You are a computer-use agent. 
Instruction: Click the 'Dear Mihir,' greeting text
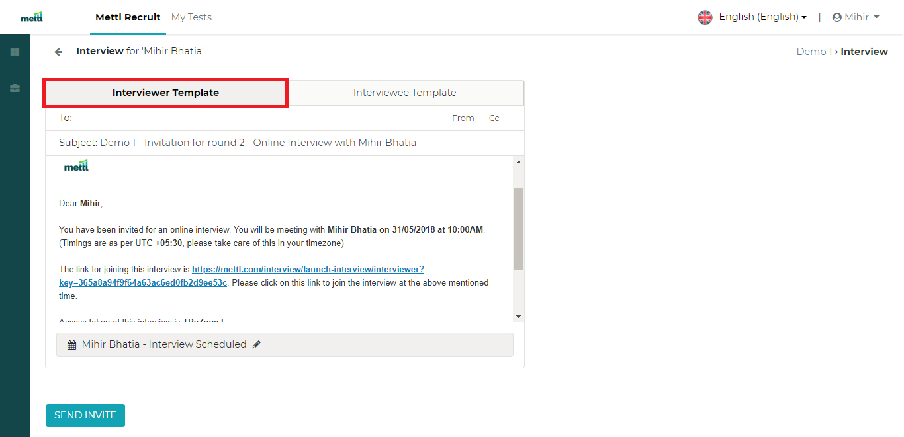pyautogui.click(x=81, y=204)
